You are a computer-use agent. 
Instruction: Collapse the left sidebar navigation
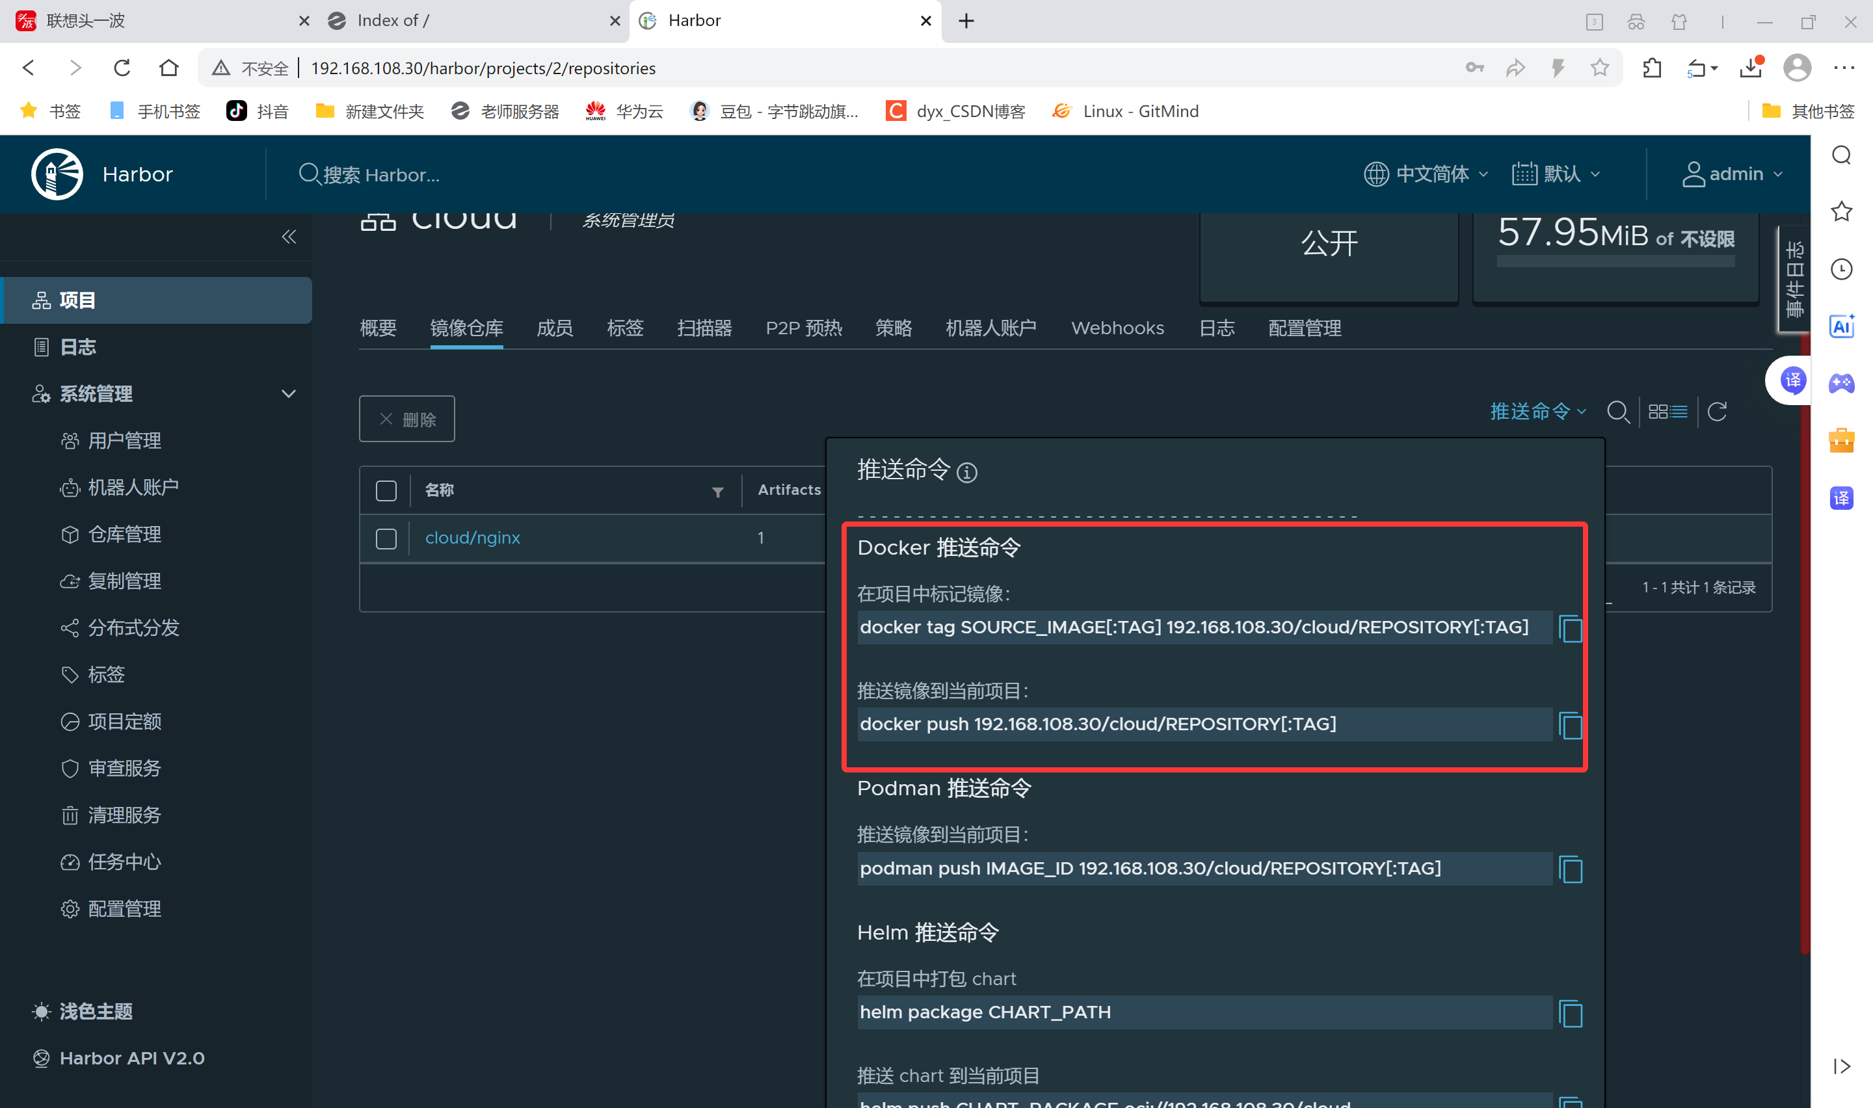coord(289,237)
